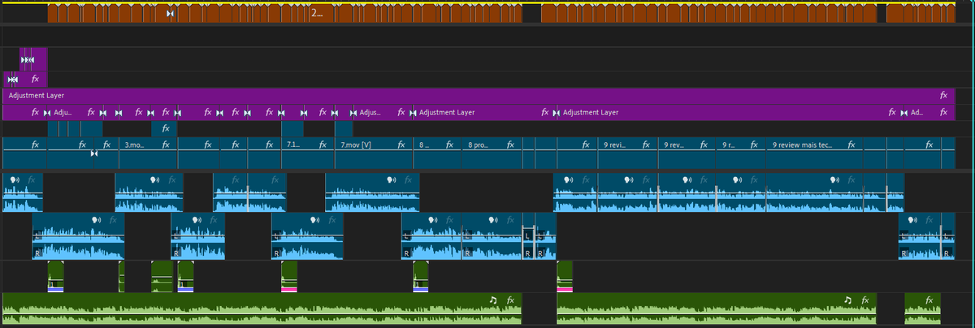Click transition icon just left of 'Adjus...' clip
Viewport: 975px width, 328px height.
354,113
